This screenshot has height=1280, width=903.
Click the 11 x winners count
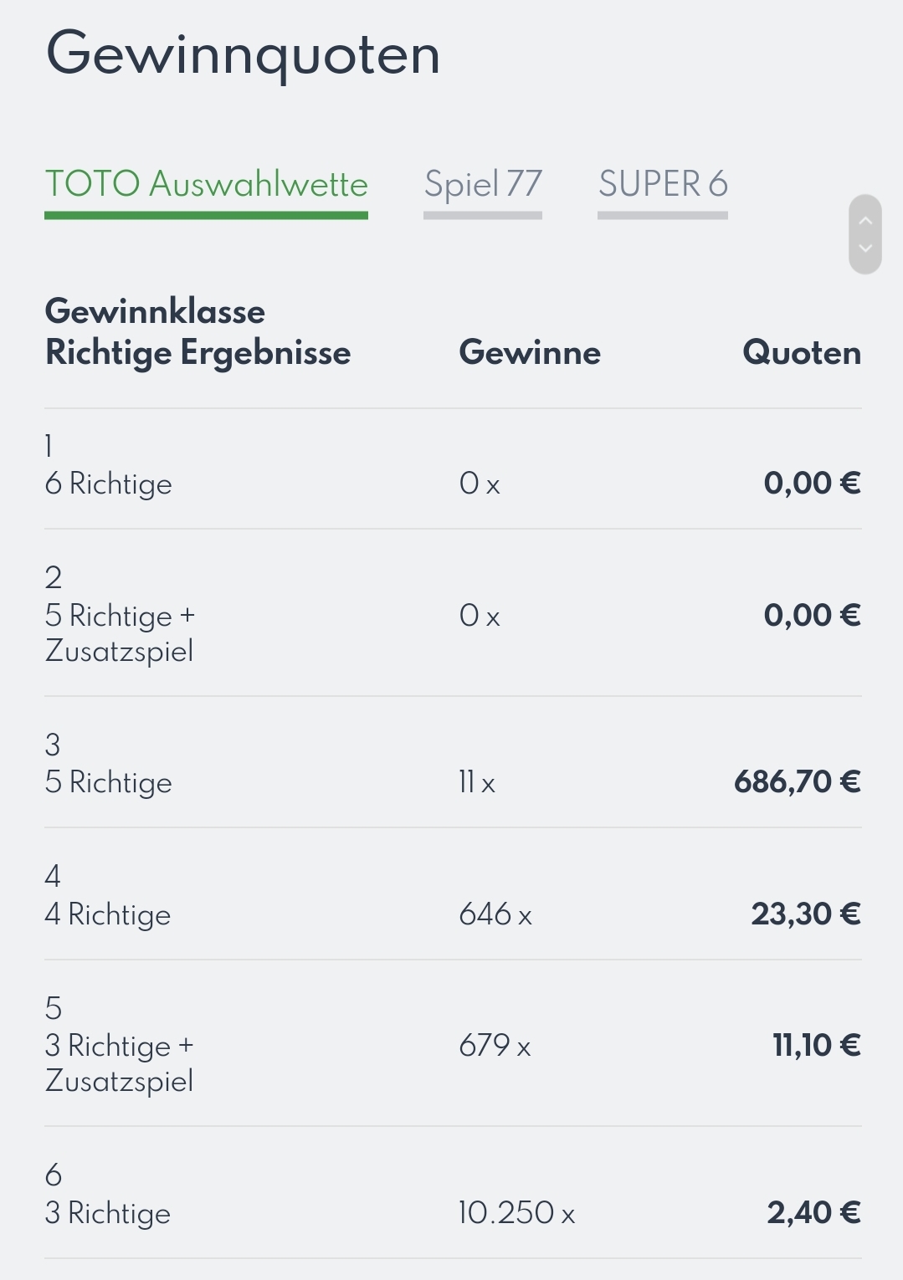pyautogui.click(x=477, y=782)
